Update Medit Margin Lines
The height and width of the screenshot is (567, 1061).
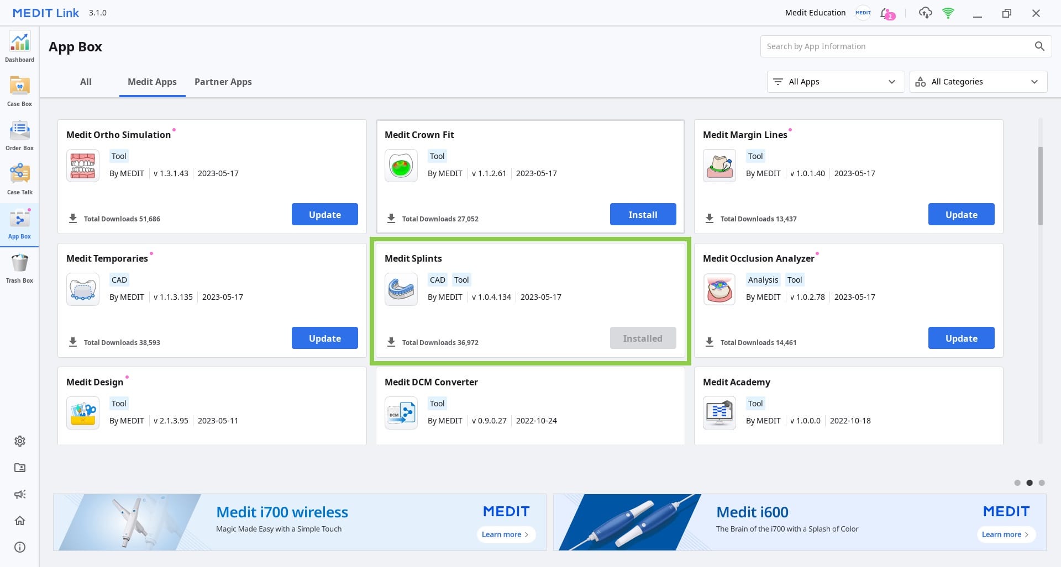point(962,214)
